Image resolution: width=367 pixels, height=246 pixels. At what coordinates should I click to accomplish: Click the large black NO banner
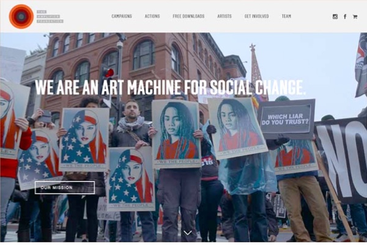tap(342, 161)
